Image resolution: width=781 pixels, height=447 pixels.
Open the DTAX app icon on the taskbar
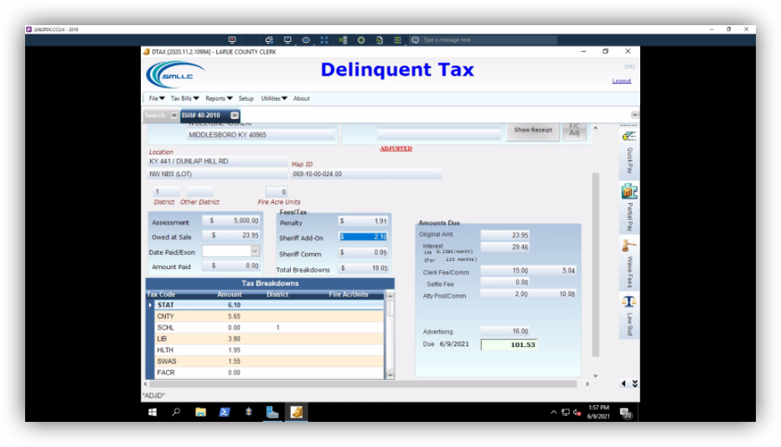pyautogui.click(x=297, y=412)
